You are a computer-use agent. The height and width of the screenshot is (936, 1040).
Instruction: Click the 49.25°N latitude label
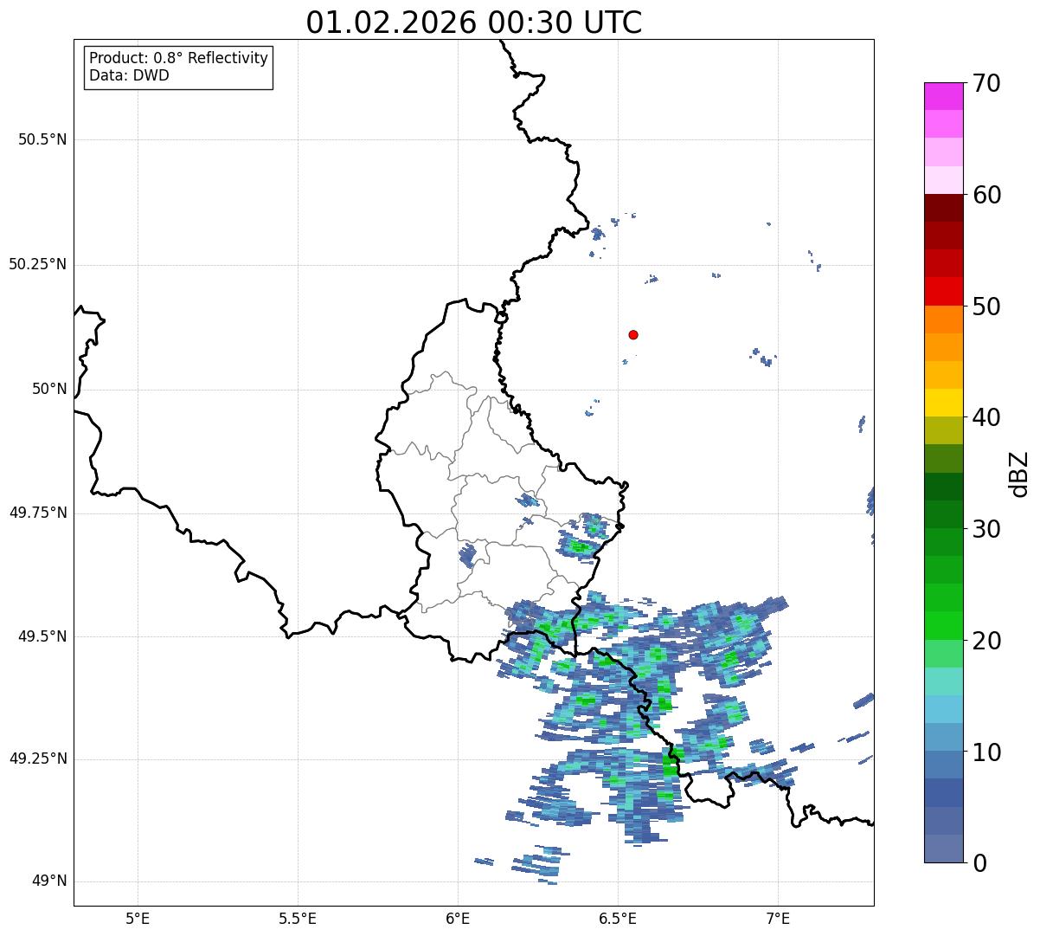(37, 758)
